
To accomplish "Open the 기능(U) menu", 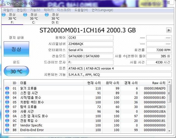I will pos(35,10).
